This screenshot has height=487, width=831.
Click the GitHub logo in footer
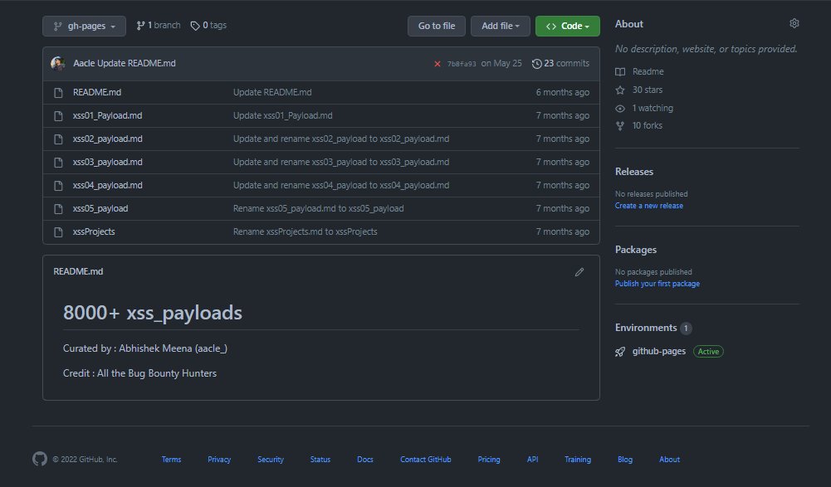pos(40,459)
